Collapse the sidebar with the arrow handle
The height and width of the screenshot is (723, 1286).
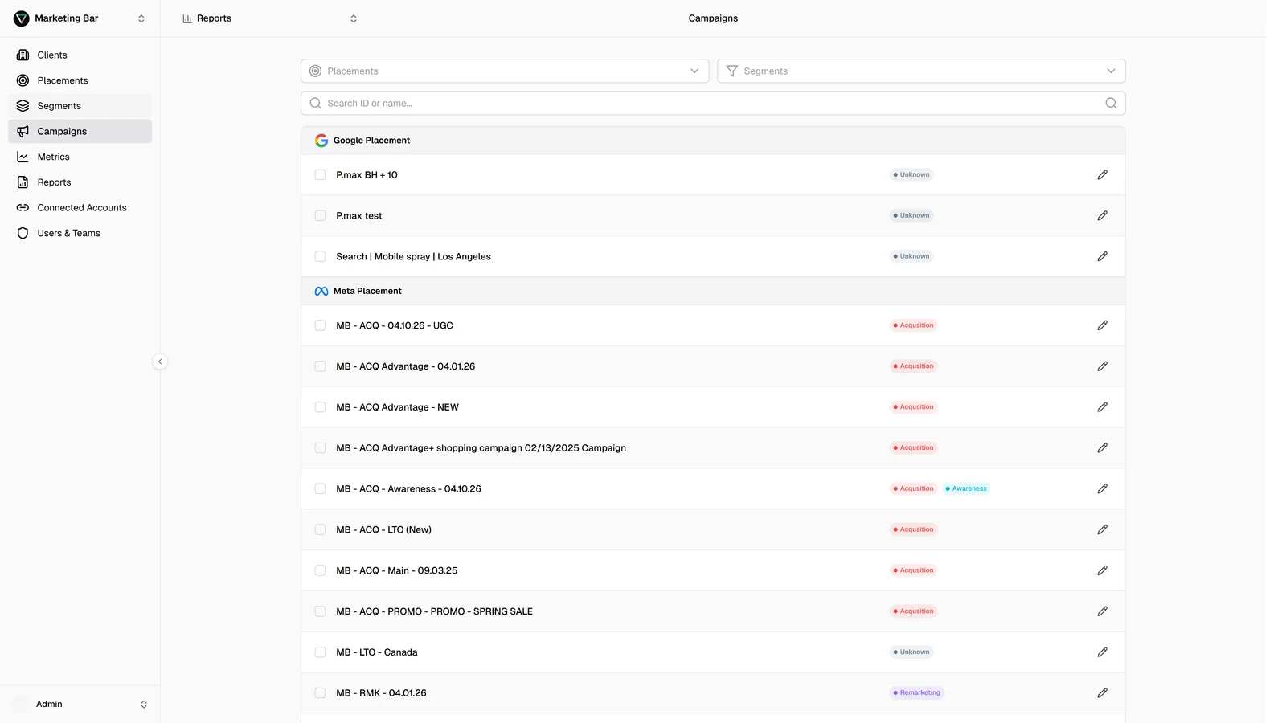[x=160, y=361]
